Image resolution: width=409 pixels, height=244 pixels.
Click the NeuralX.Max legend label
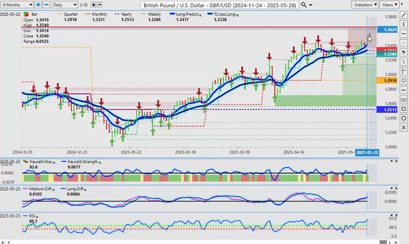pyautogui.click(x=41, y=162)
